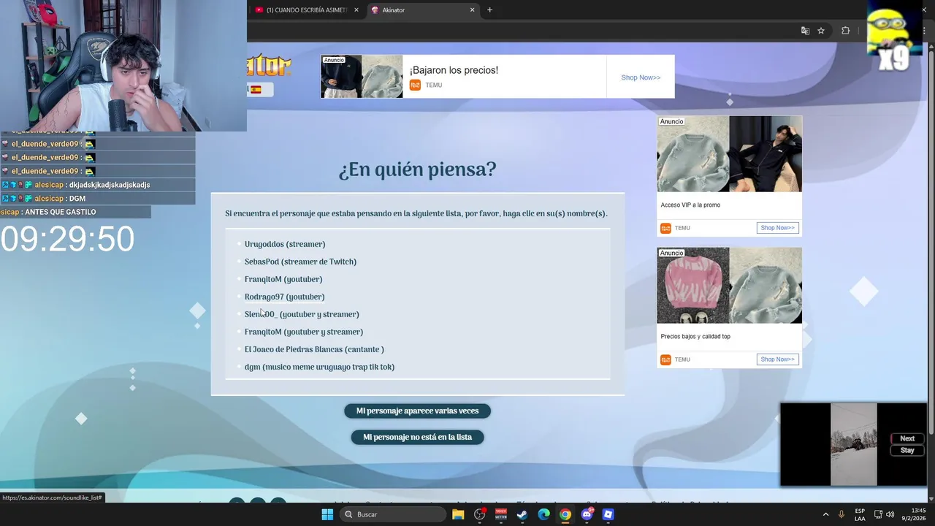The image size is (935, 526).
Task: Open the network status tray icon
Action: click(x=878, y=514)
